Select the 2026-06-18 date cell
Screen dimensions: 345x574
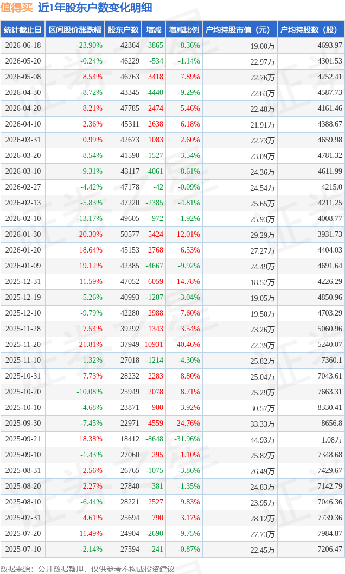[23, 46]
